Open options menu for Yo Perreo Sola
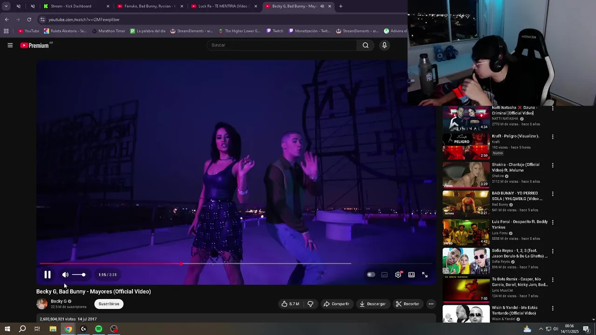The width and height of the screenshot is (596, 335). [553, 194]
